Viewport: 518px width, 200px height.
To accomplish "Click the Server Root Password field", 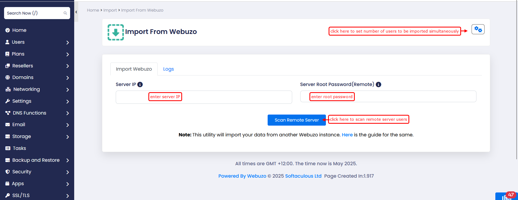I will (x=388, y=96).
